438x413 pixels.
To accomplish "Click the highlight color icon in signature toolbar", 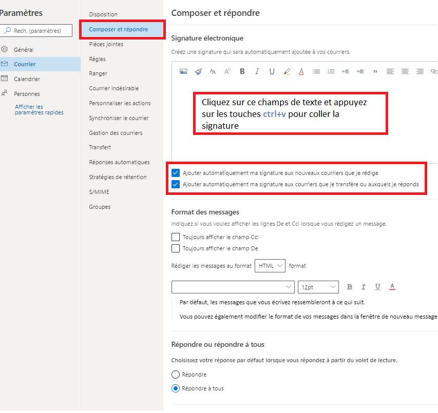I will pos(287,71).
